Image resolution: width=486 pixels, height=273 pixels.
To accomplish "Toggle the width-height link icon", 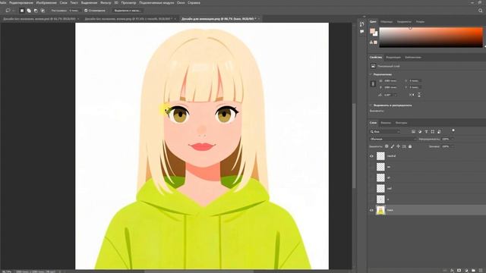I will 373,84.
